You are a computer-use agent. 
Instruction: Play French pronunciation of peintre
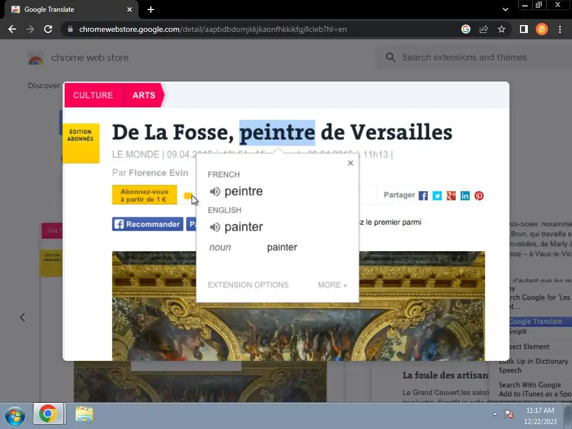click(214, 191)
